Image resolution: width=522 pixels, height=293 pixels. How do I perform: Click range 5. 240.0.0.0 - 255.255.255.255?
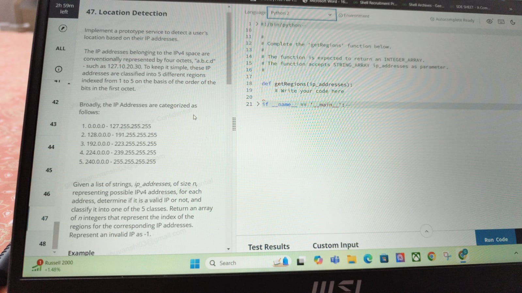tap(118, 161)
